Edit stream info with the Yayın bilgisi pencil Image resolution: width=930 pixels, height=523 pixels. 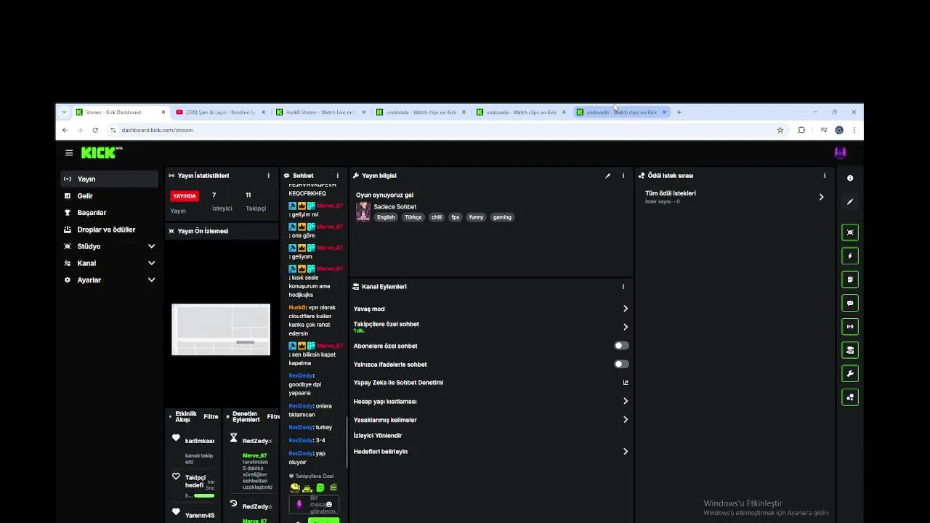point(608,176)
